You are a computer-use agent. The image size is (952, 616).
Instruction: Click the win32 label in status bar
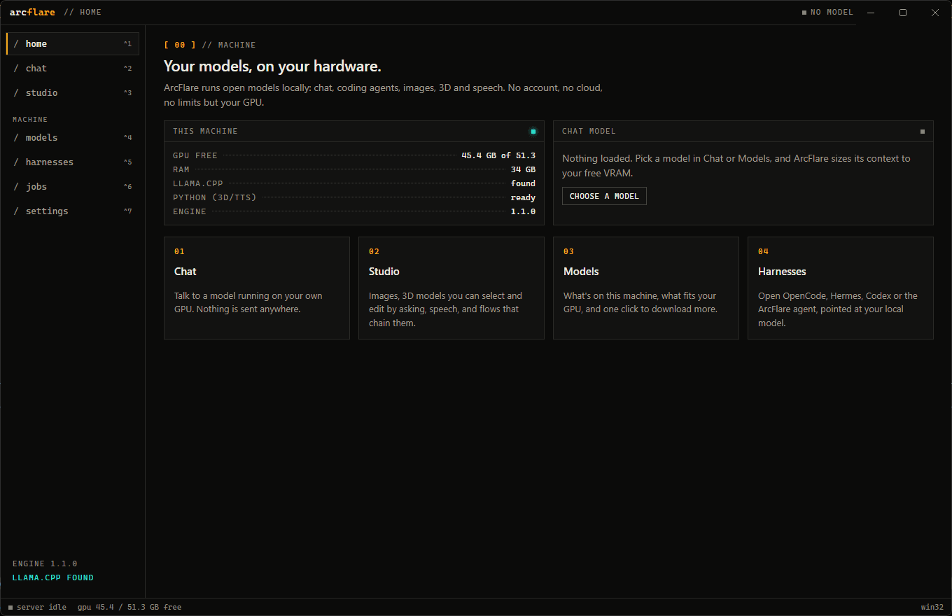(x=932, y=607)
